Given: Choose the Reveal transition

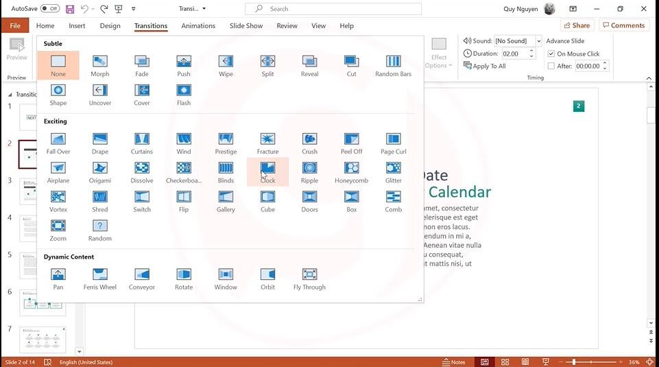Looking at the screenshot, I should coord(310,66).
